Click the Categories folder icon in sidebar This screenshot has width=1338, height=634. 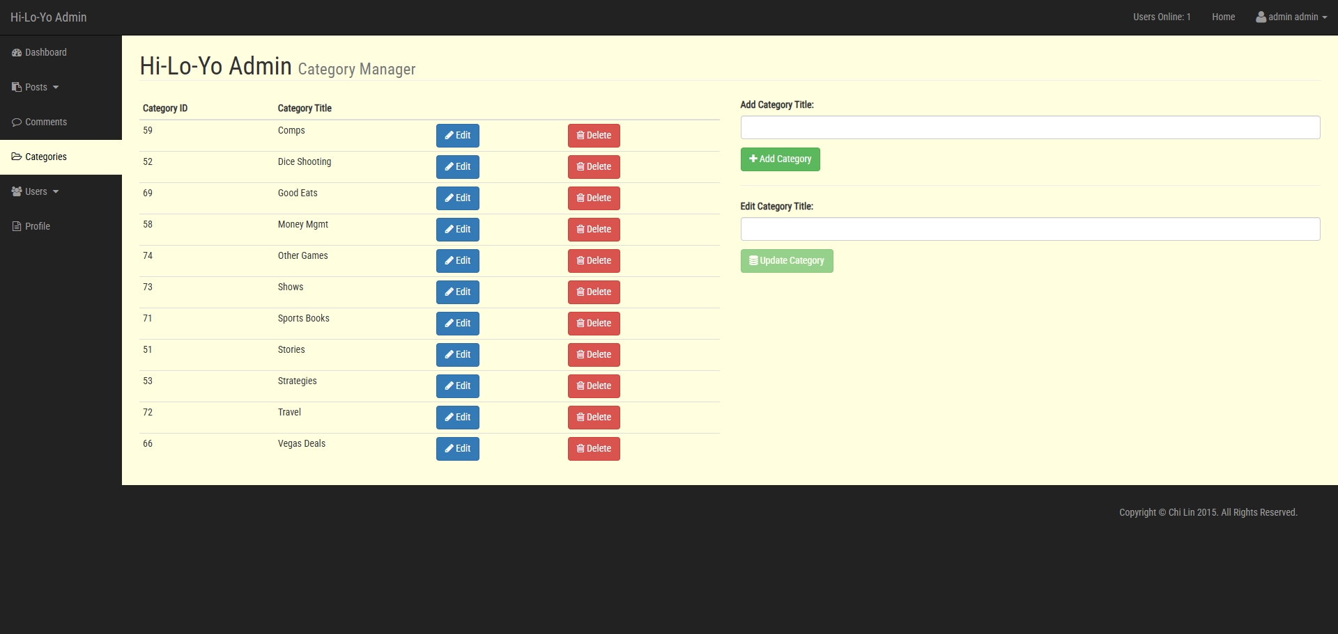[x=17, y=157]
